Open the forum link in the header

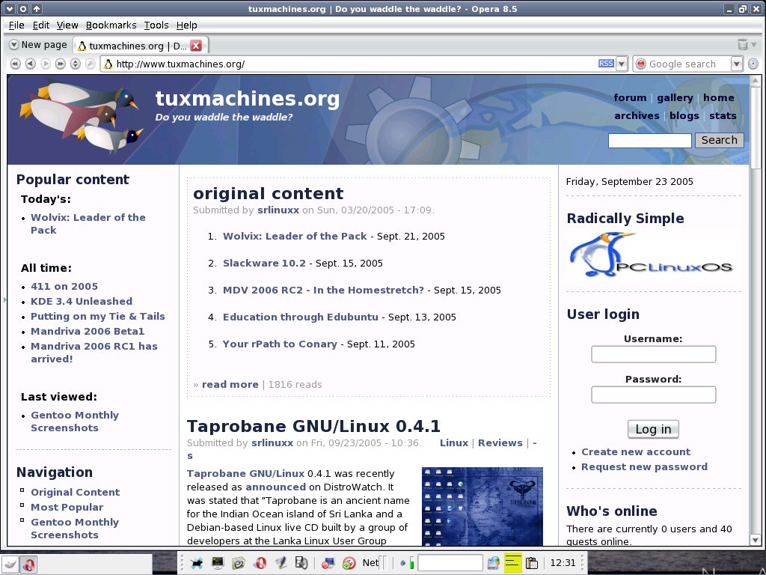tap(630, 98)
